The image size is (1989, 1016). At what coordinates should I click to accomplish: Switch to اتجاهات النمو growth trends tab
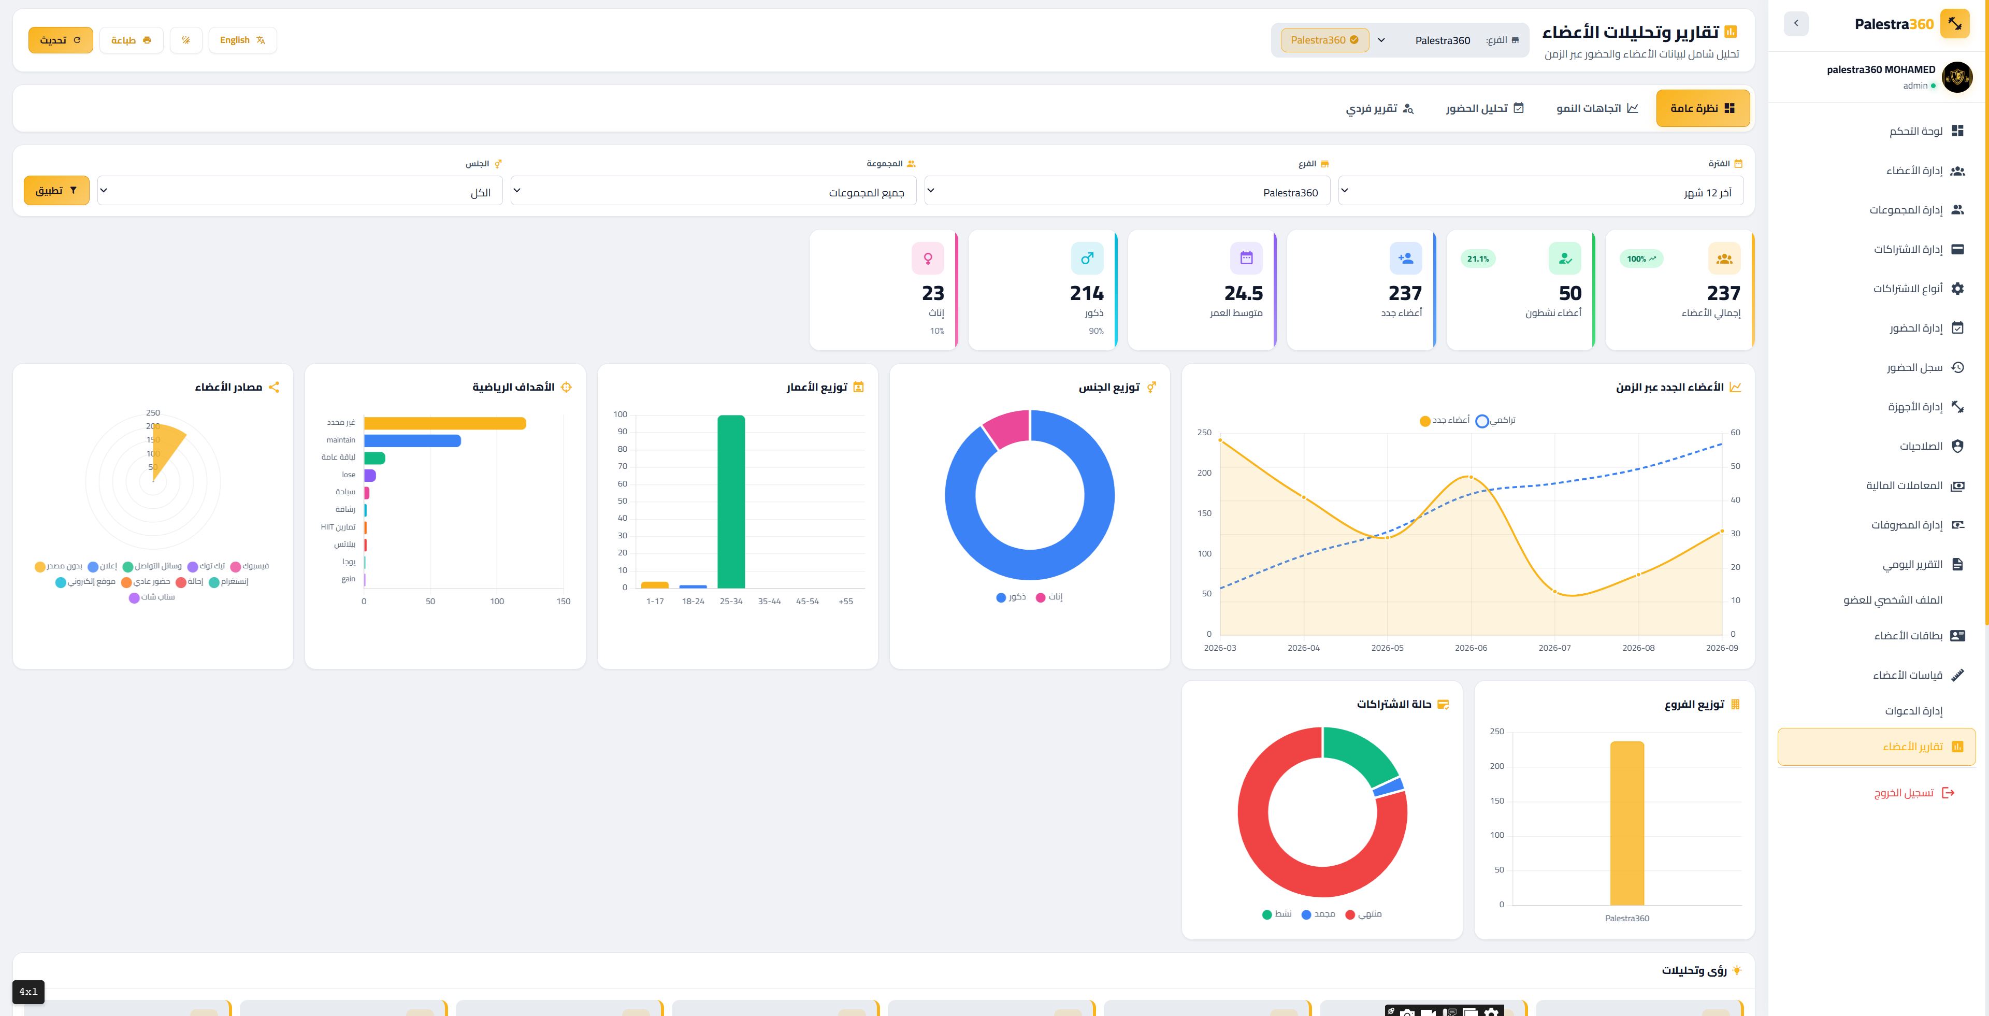coord(1597,108)
